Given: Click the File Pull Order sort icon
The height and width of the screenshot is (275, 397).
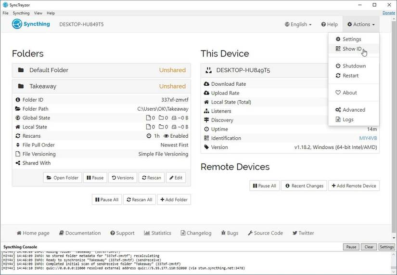Looking at the screenshot, I should (x=18, y=145).
